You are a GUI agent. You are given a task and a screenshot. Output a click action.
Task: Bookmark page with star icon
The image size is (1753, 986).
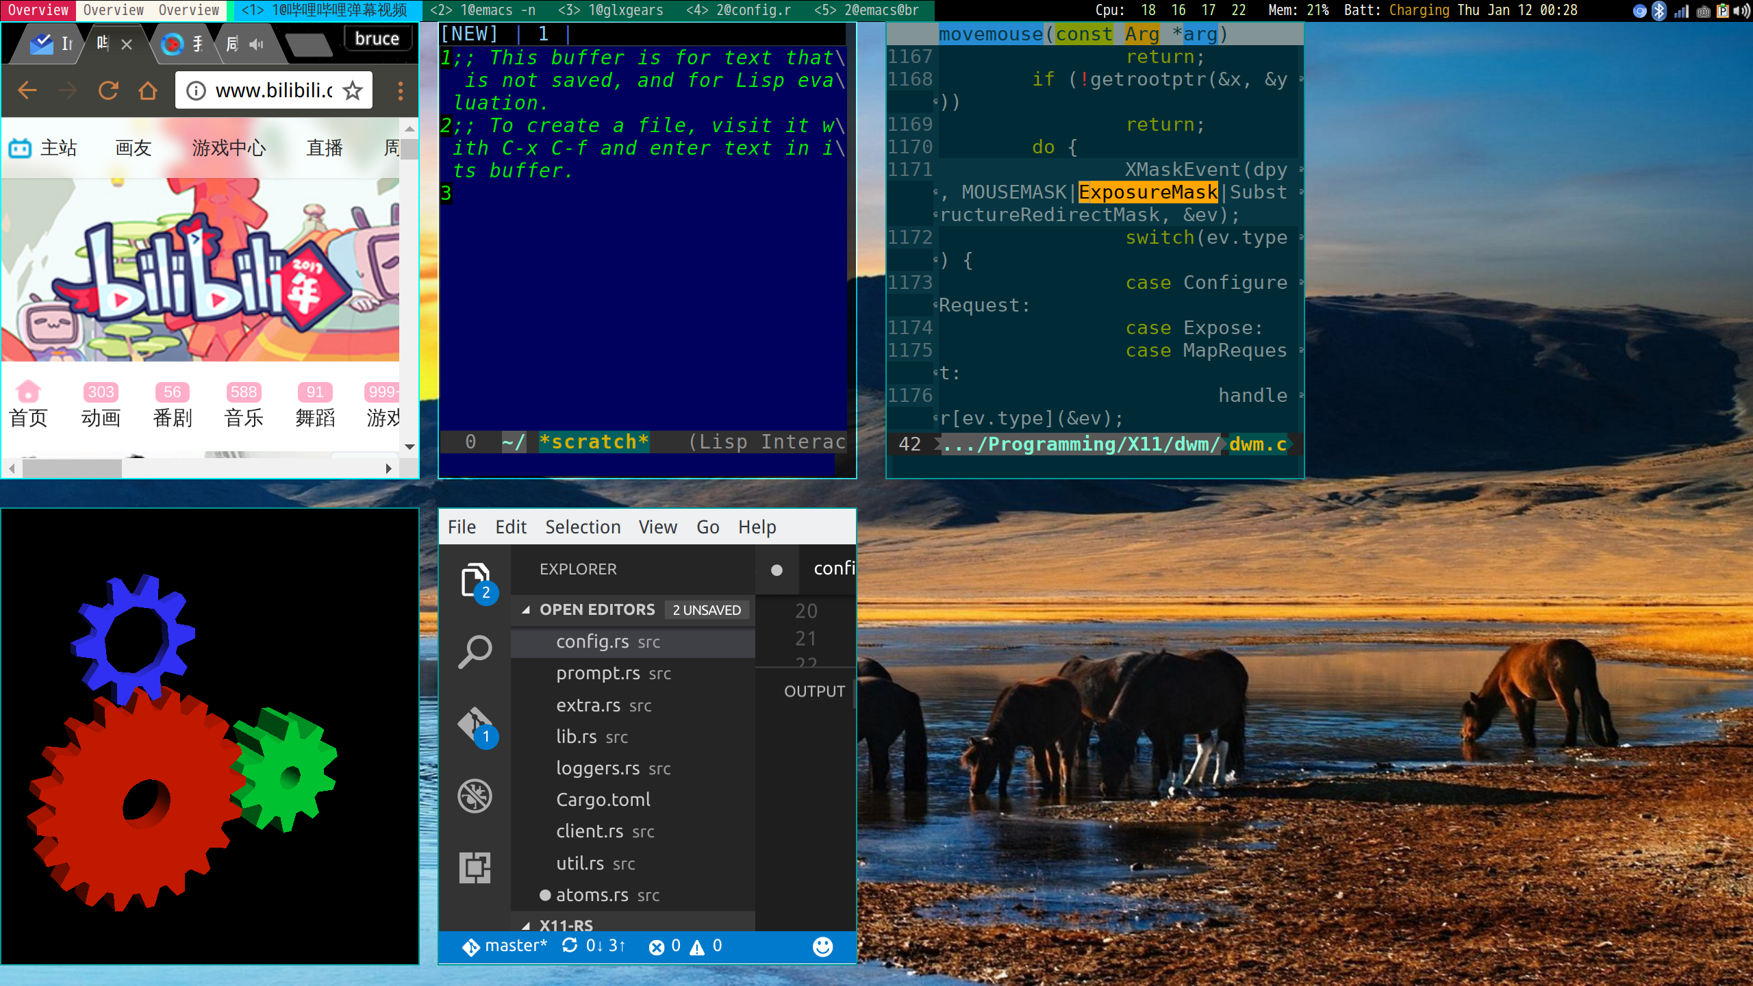(x=353, y=90)
